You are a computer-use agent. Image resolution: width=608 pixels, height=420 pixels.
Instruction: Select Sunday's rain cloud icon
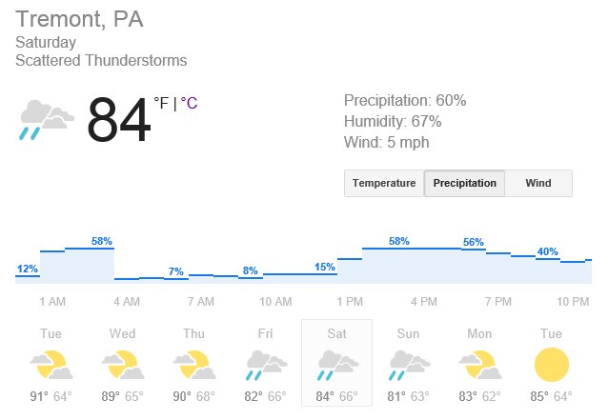point(409,366)
